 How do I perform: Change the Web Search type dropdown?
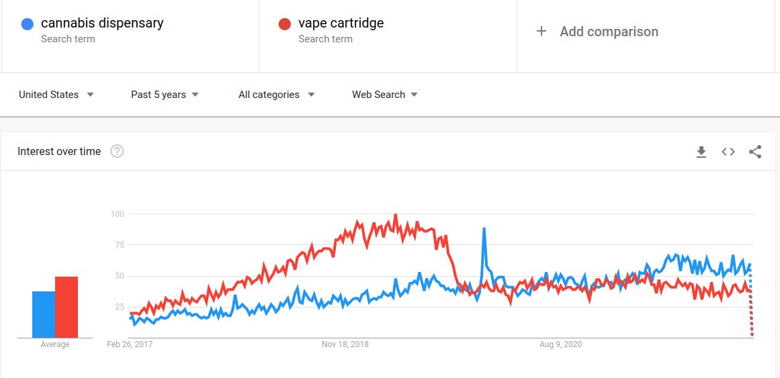pos(385,95)
